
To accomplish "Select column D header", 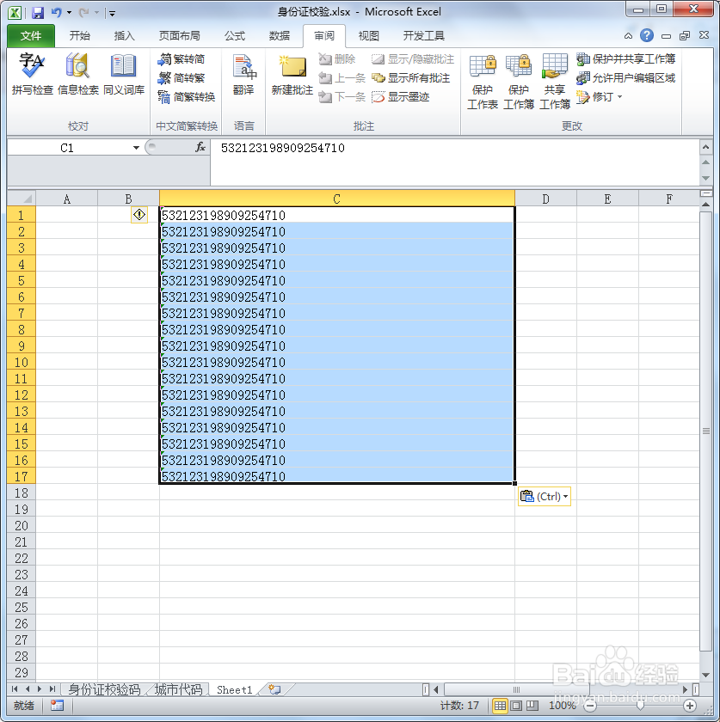I will click(x=545, y=199).
